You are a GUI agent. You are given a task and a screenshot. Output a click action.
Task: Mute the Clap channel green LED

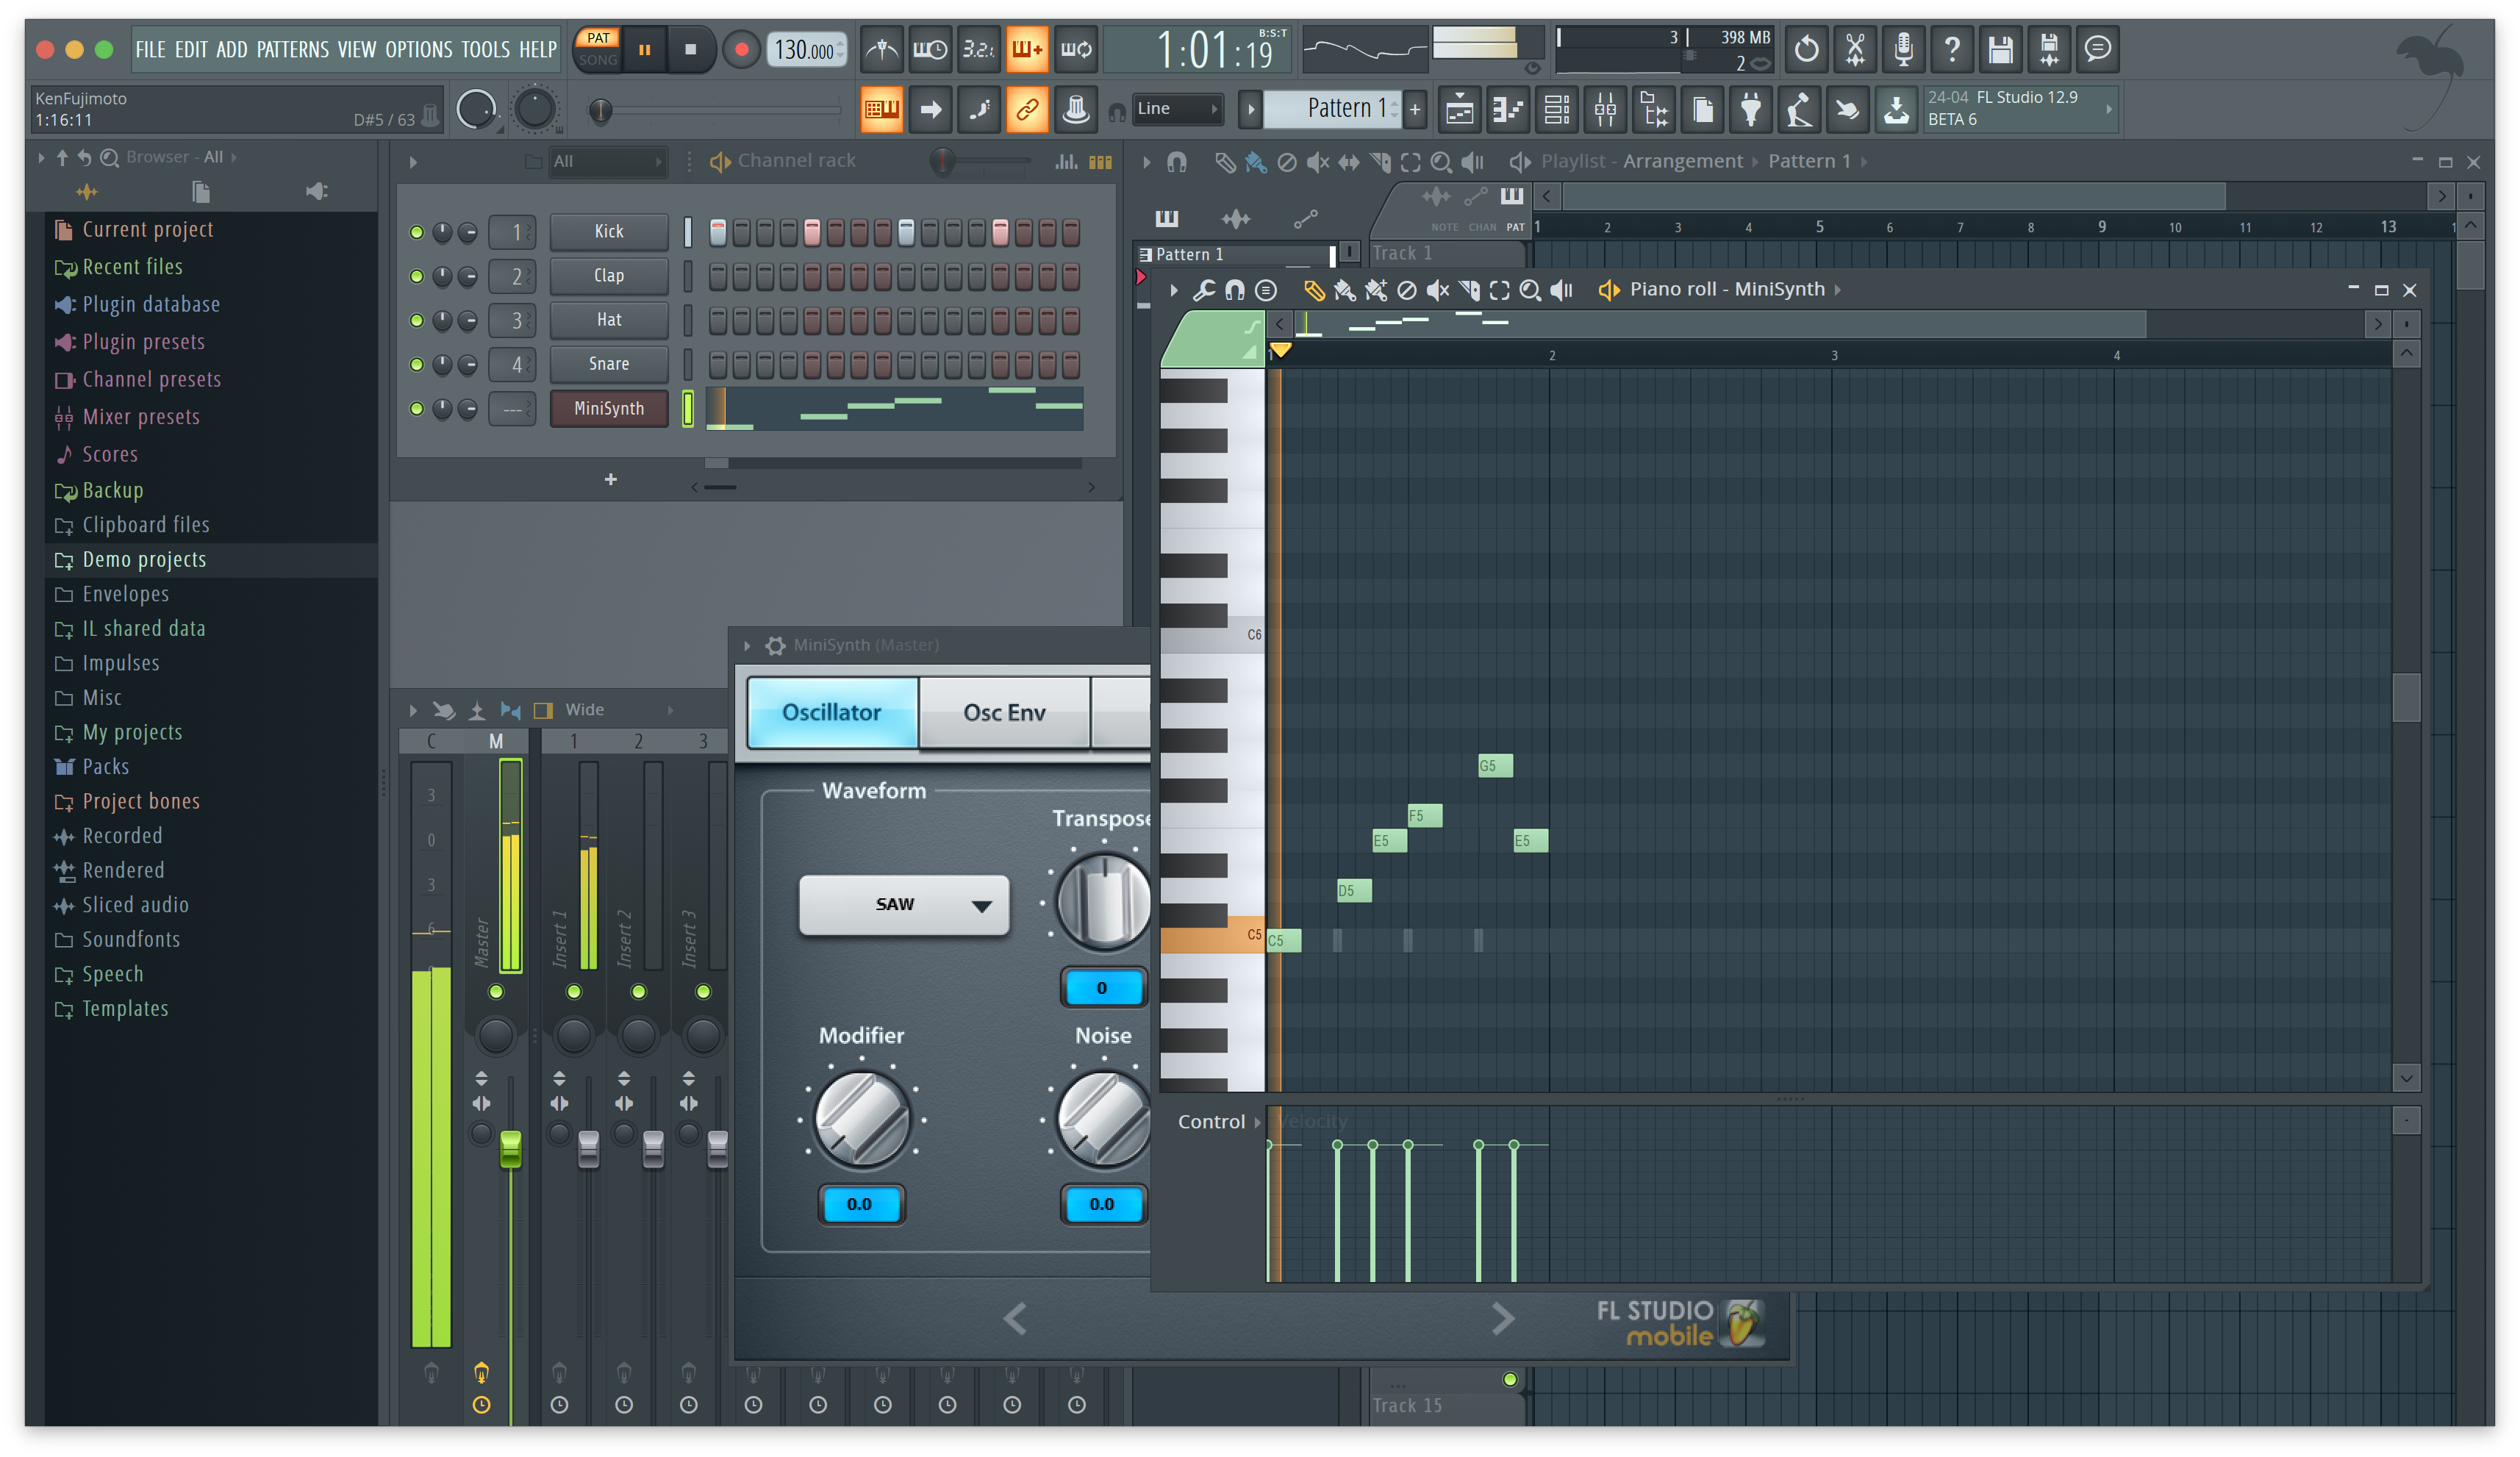point(416,276)
